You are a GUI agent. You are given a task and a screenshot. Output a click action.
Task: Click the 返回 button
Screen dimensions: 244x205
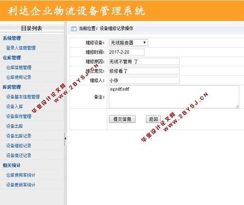pyautogui.click(x=153, y=119)
